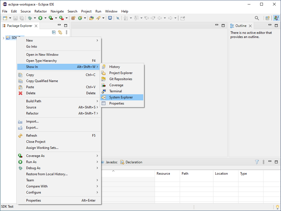Open the Navigate menu in menu bar

click(x=57, y=11)
